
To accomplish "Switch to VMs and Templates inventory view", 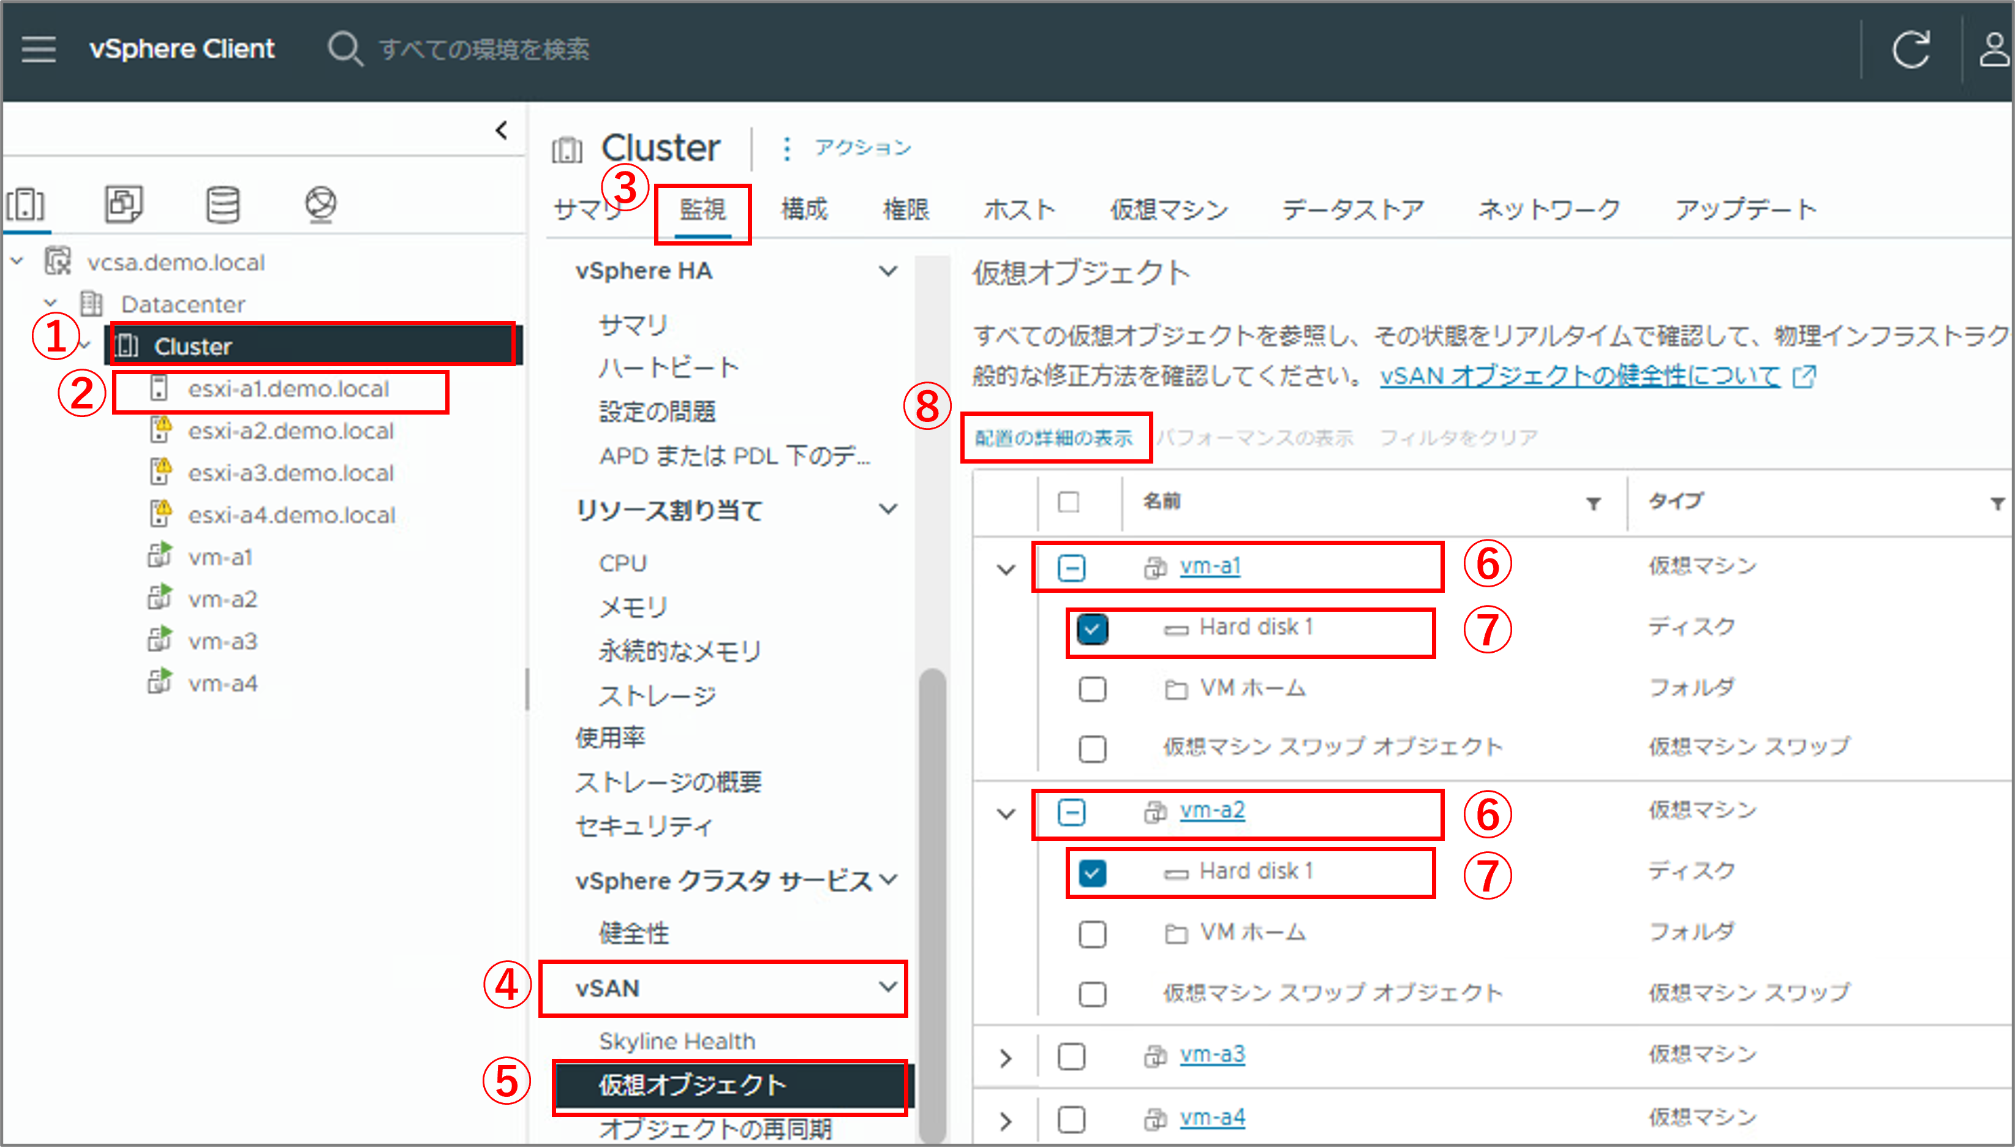I will pos(124,205).
